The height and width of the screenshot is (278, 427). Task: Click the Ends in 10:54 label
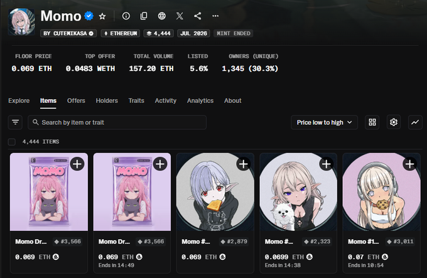pyautogui.click(x=365, y=265)
